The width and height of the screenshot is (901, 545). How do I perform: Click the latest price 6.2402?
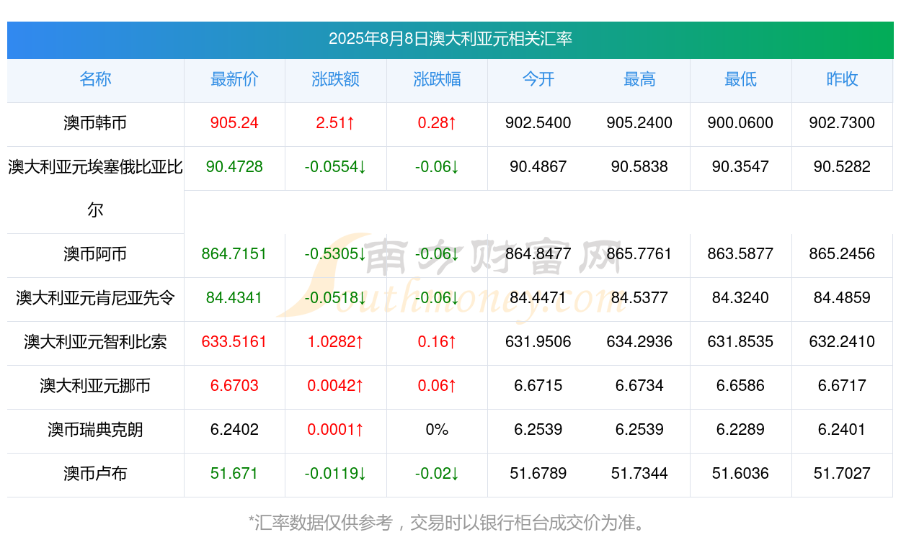[x=234, y=430]
